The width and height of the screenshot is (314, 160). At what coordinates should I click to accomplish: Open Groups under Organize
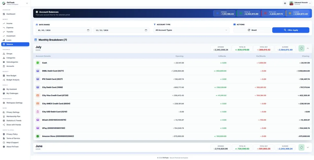click(15, 54)
